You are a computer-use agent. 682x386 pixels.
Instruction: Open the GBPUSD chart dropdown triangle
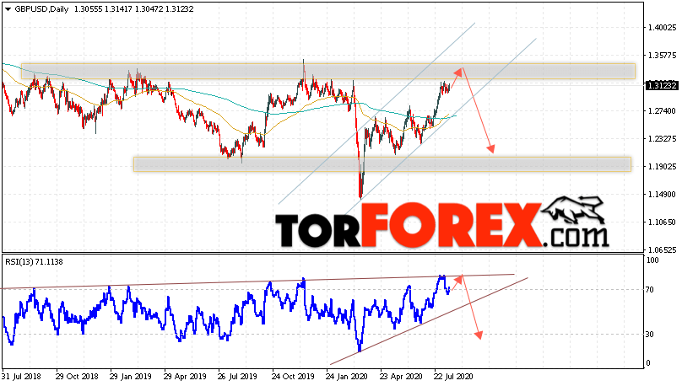click(x=8, y=9)
